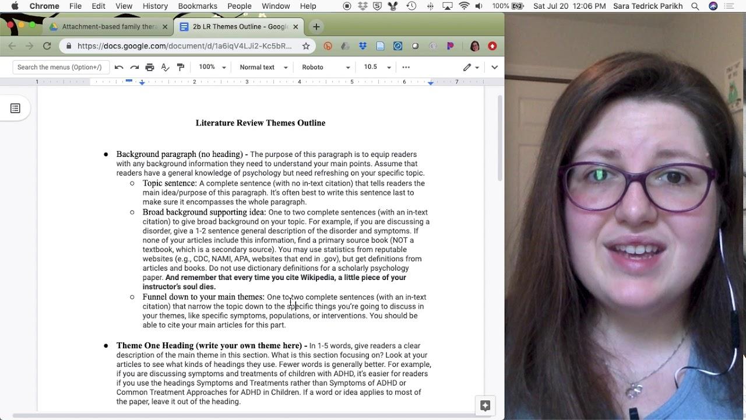This screenshot has width=746, height=420.
Task: Click the Redo arrow in Docs toolbar
Action: 135,67
